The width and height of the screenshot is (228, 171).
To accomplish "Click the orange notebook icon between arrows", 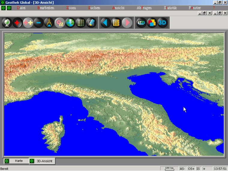I will click(x=116, y=23).
